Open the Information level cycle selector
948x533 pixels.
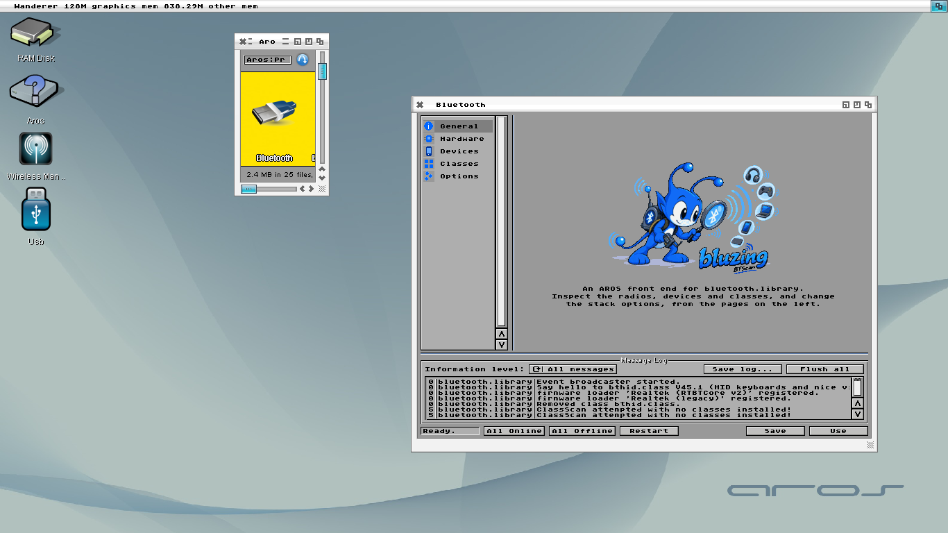pos(573,369)
